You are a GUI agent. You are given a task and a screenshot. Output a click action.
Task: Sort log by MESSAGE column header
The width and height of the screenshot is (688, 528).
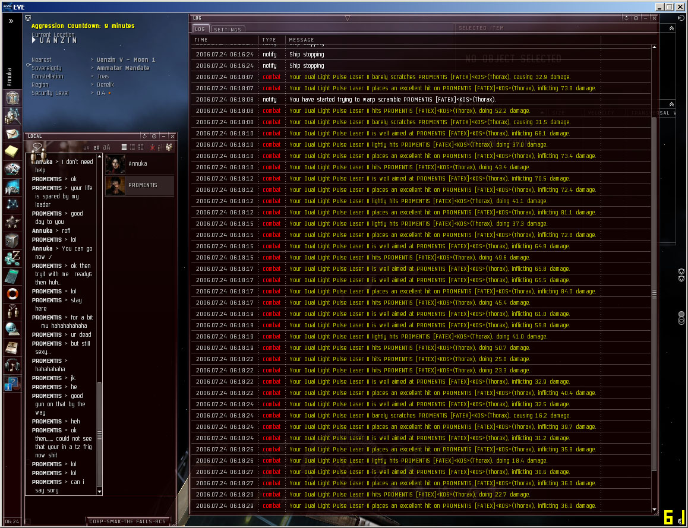301,39
